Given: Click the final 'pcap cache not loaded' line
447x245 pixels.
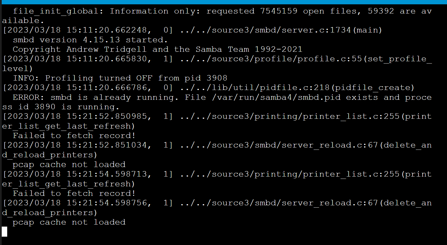Looking at the screenshot, I should coord(69,222).
